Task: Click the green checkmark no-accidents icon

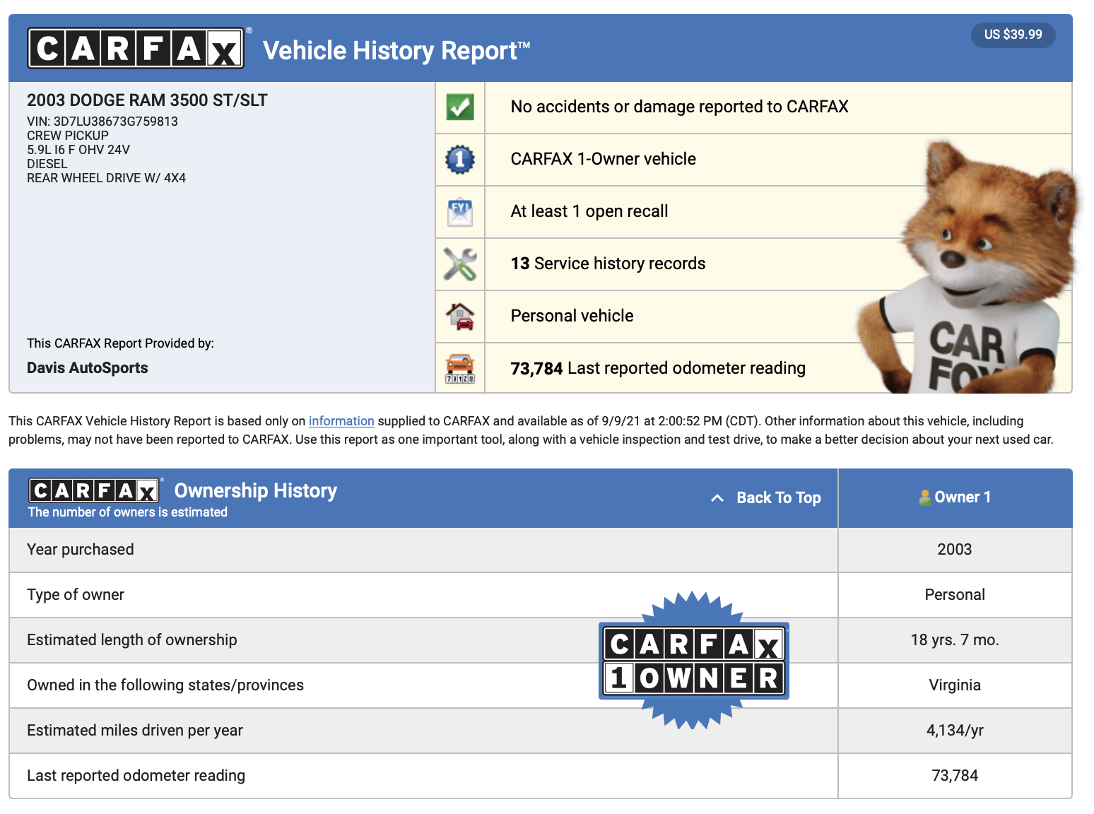Action: (x=460, y=107)
